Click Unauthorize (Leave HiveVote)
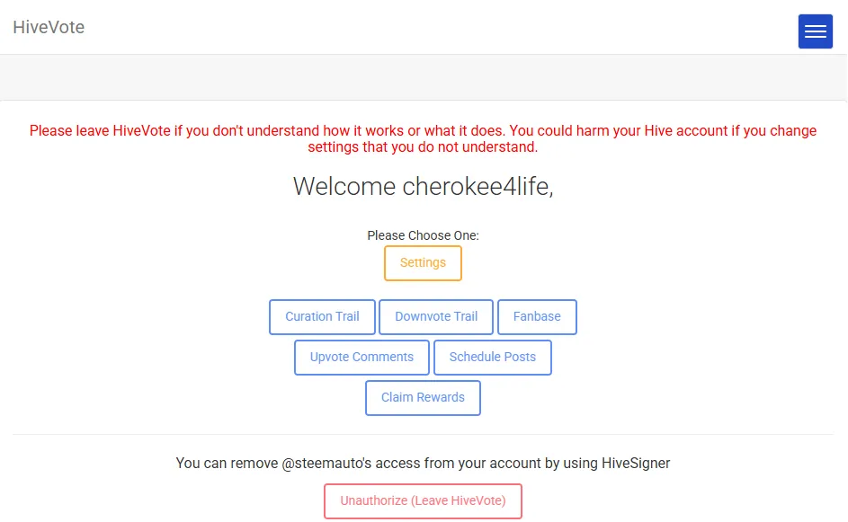Image resolution: width=848 pixels, height=522 pixels. coord(423,501)
